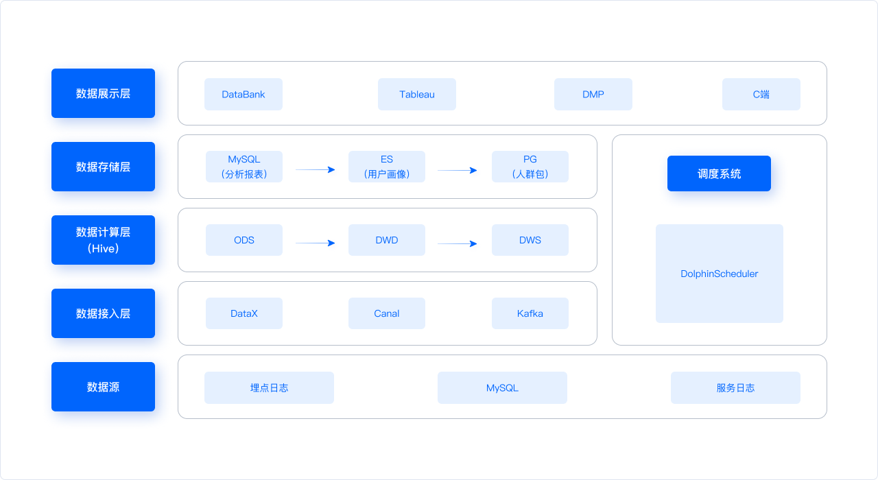Select the DWS box
This screenshot has width=878, height=480.
(530, 240)
